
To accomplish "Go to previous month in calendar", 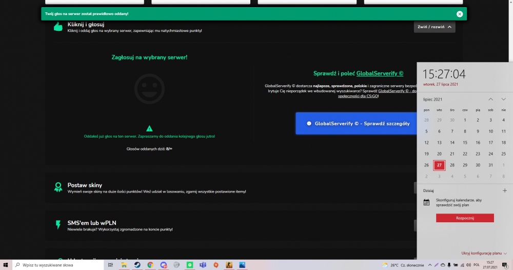I will 491,99.
